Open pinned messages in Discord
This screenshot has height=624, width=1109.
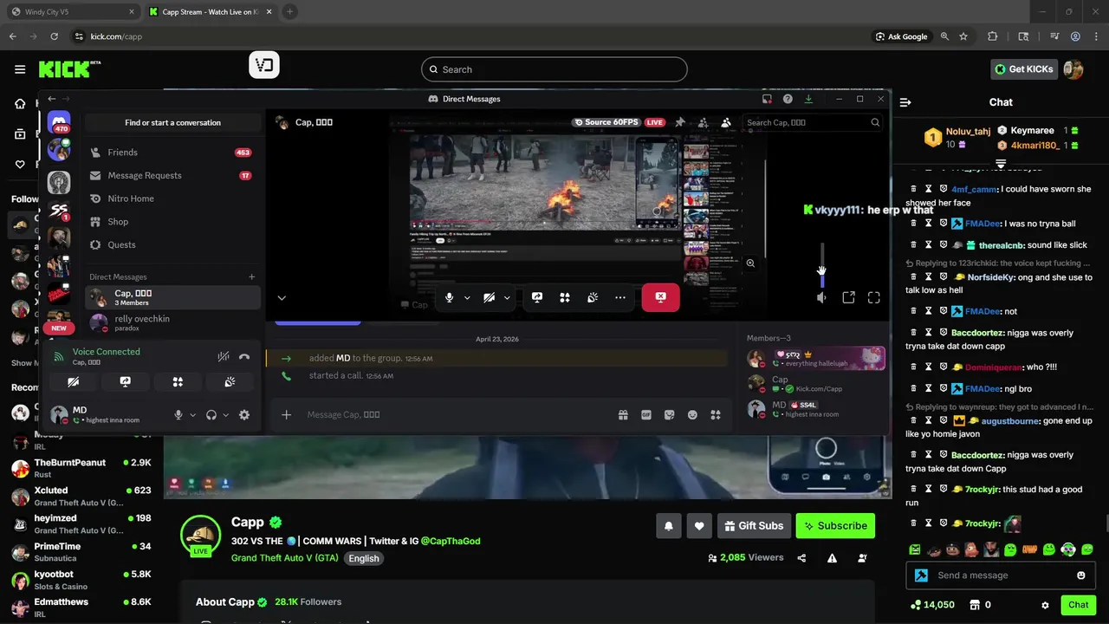(x=680, y=122)
